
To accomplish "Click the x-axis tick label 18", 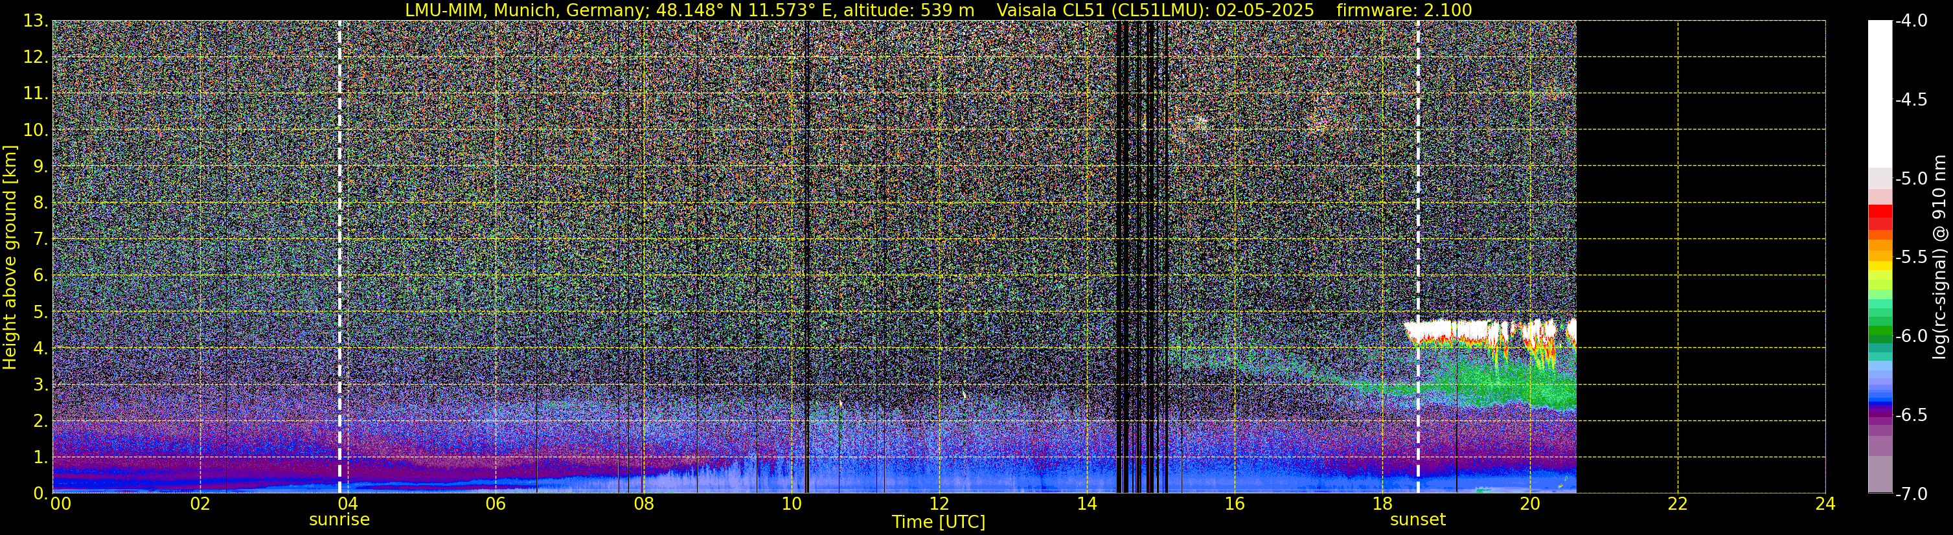I will 1382,504.
